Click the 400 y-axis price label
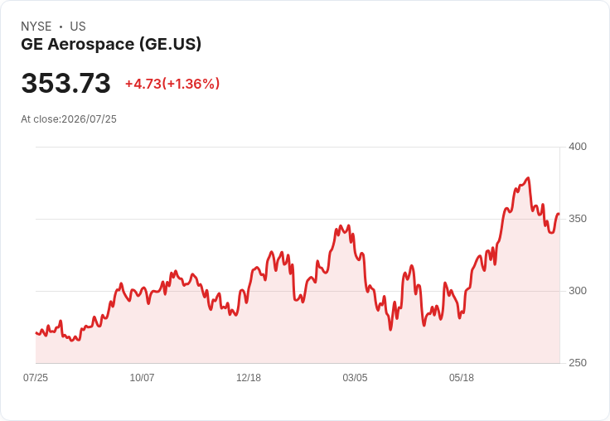Screen dimensions: 610x421 tap(578, 147)
